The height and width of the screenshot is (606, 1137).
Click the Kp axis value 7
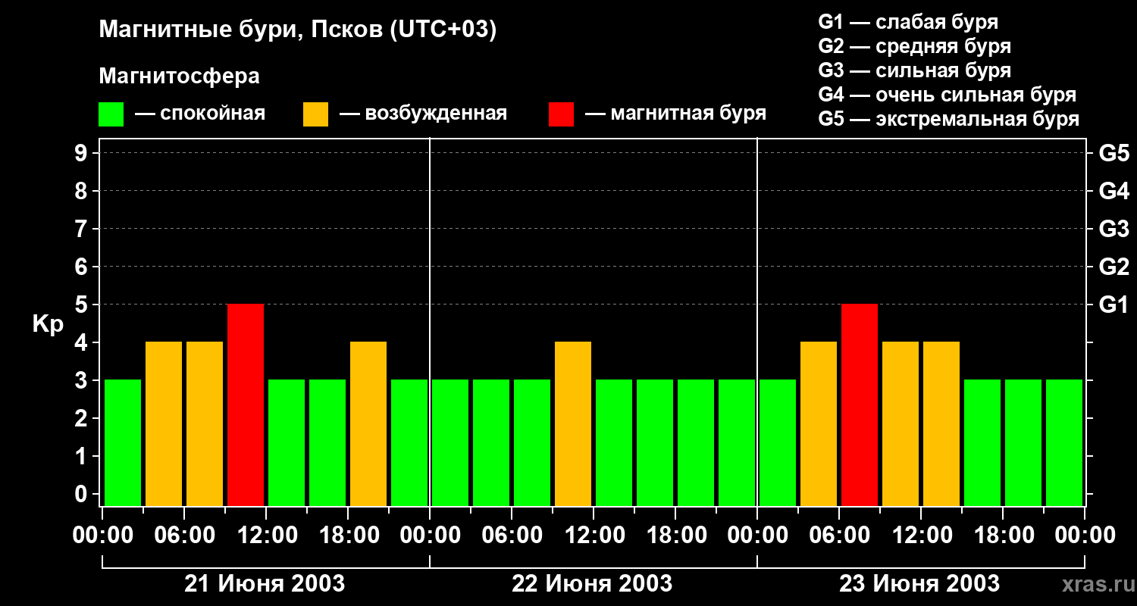[83, 229]
